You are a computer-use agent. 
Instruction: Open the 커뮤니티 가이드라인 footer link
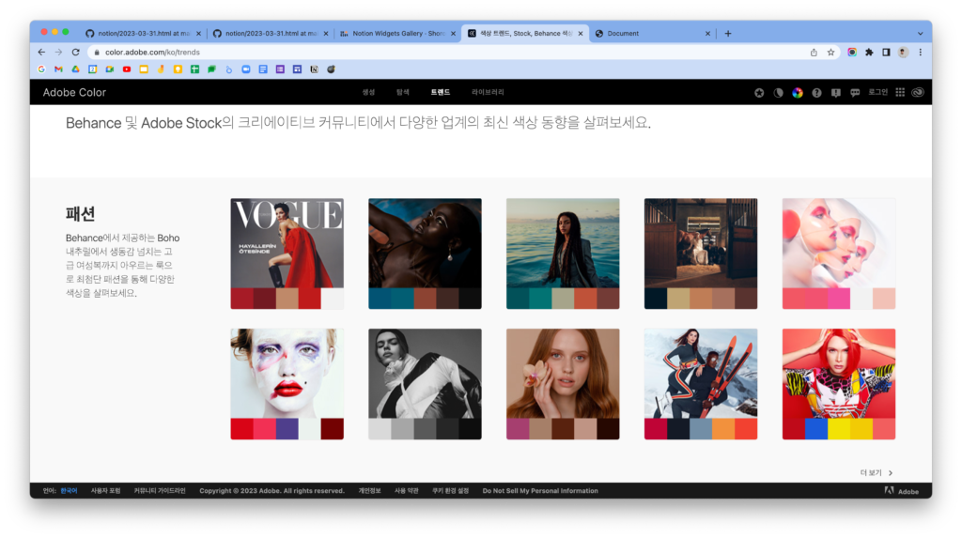160,491
